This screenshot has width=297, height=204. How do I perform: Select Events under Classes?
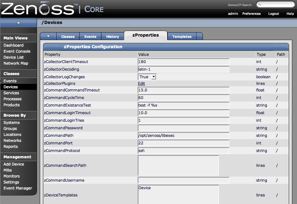(10, 81)
